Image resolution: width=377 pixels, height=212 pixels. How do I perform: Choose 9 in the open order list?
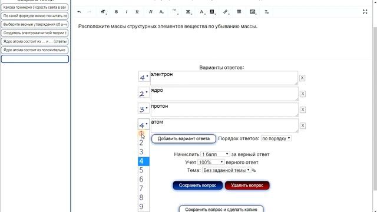coord(144,207)
